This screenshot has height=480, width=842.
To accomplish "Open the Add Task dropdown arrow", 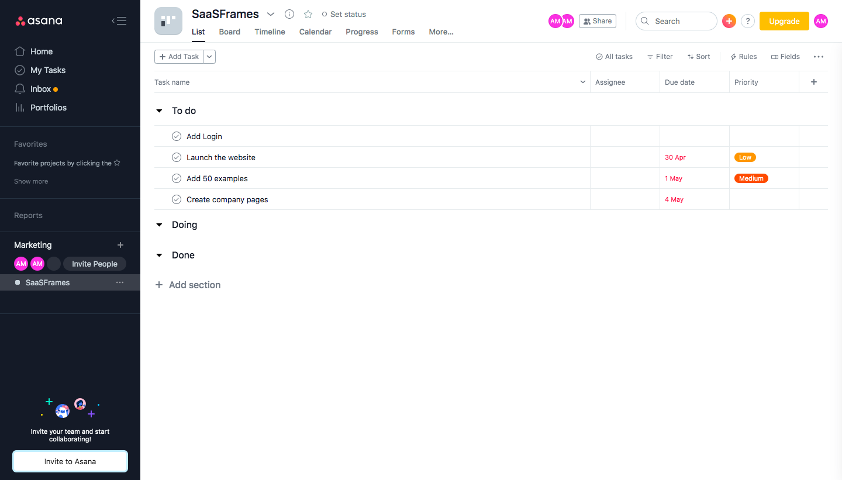I will point(209,57).
